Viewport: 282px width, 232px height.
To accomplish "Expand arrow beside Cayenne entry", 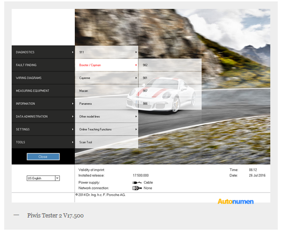I will click(136, 78).
